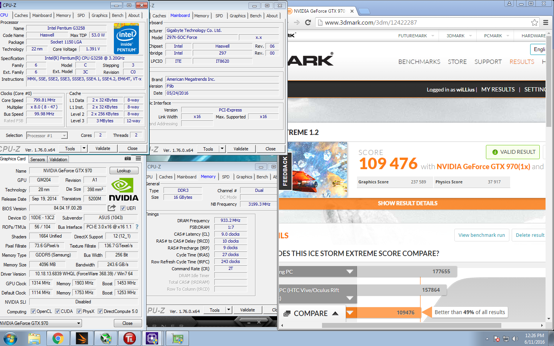Image resolution: width=554 pixels, height=346 pixels.
Task: Click the green globe icon in the taskbar
Action: 106,339
